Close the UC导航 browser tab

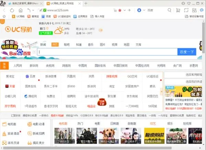[x=80, y=3]
